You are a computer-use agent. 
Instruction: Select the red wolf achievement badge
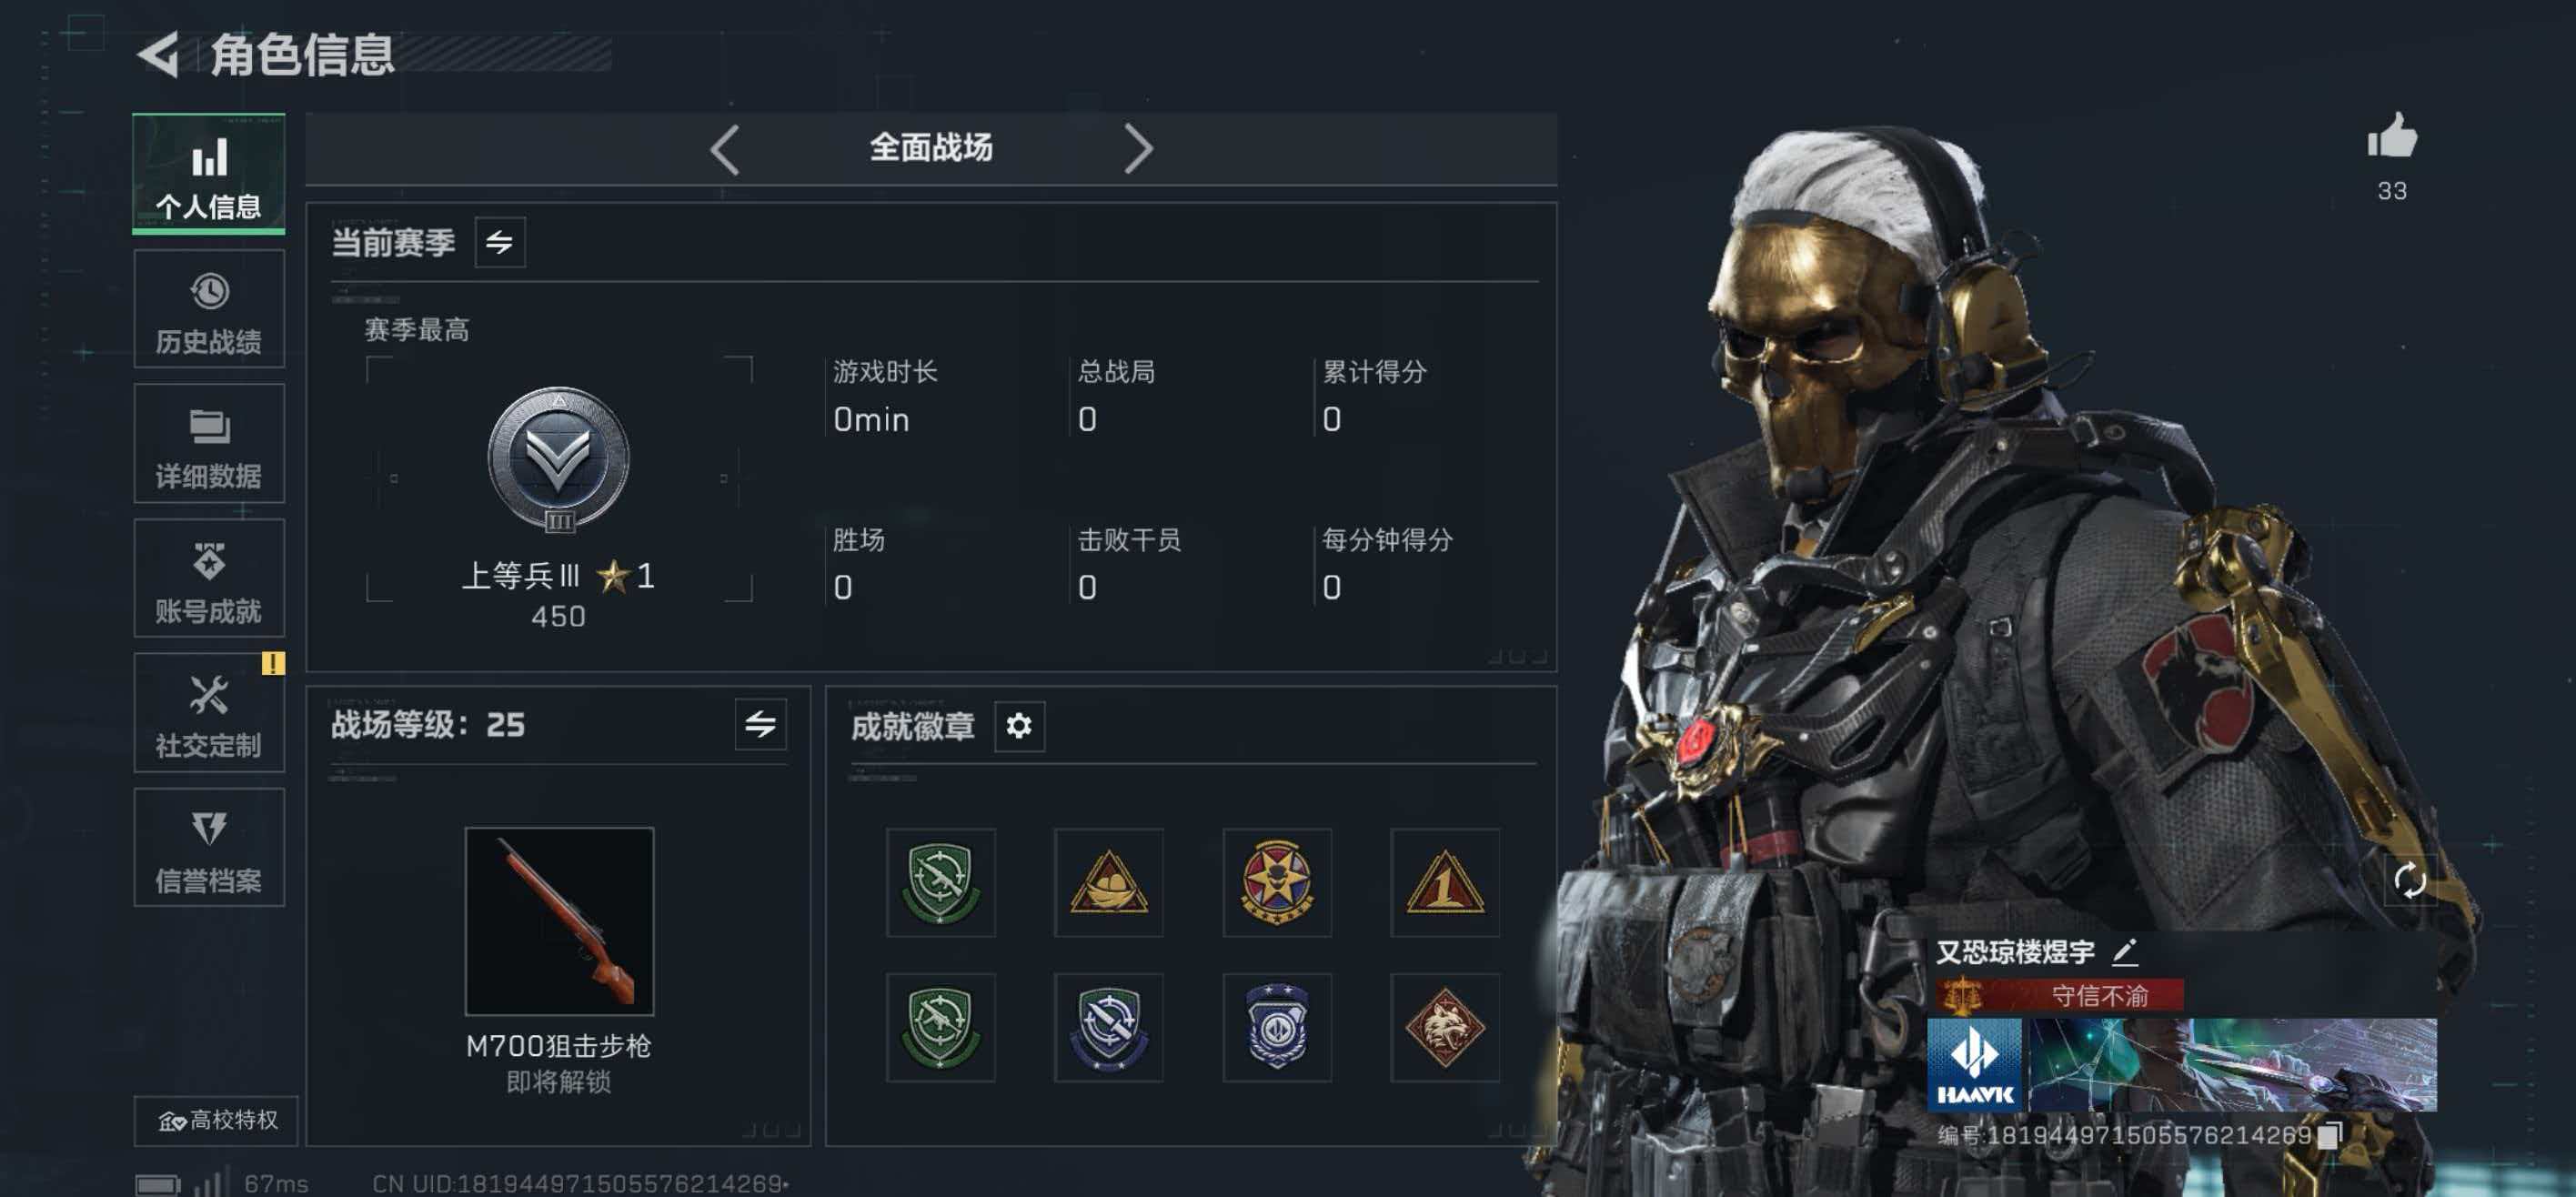(x=1444, y=1027)
